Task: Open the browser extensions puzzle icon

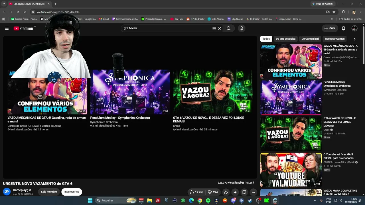Action: (x=344, y=12)
